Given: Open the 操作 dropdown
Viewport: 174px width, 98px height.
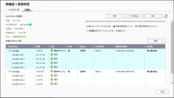Looking at the screenshot, I should (x=154, y=16).
